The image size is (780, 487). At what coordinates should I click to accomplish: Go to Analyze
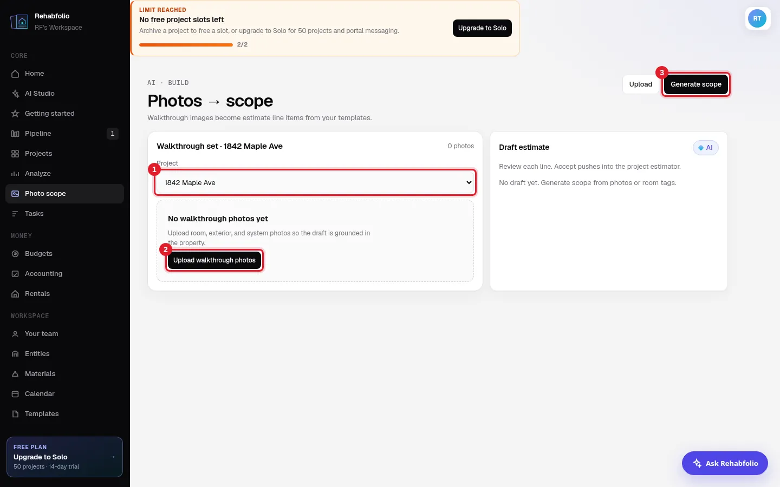click(x=64, y=174)
